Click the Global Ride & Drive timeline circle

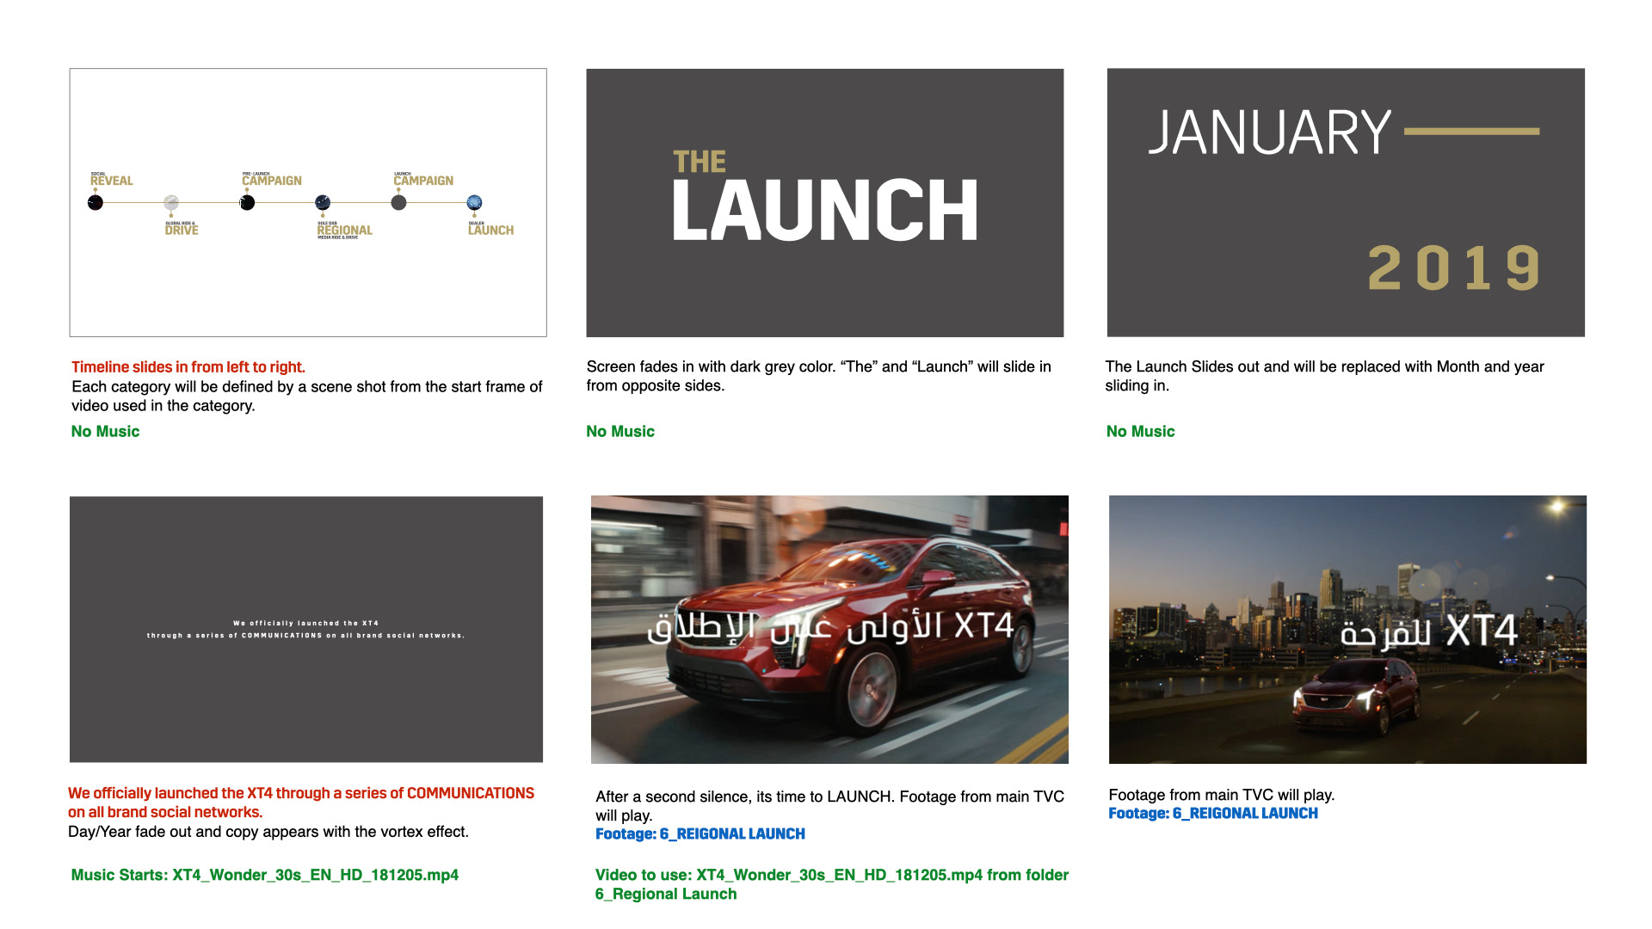pyautogui.click(x=171, y=203)
